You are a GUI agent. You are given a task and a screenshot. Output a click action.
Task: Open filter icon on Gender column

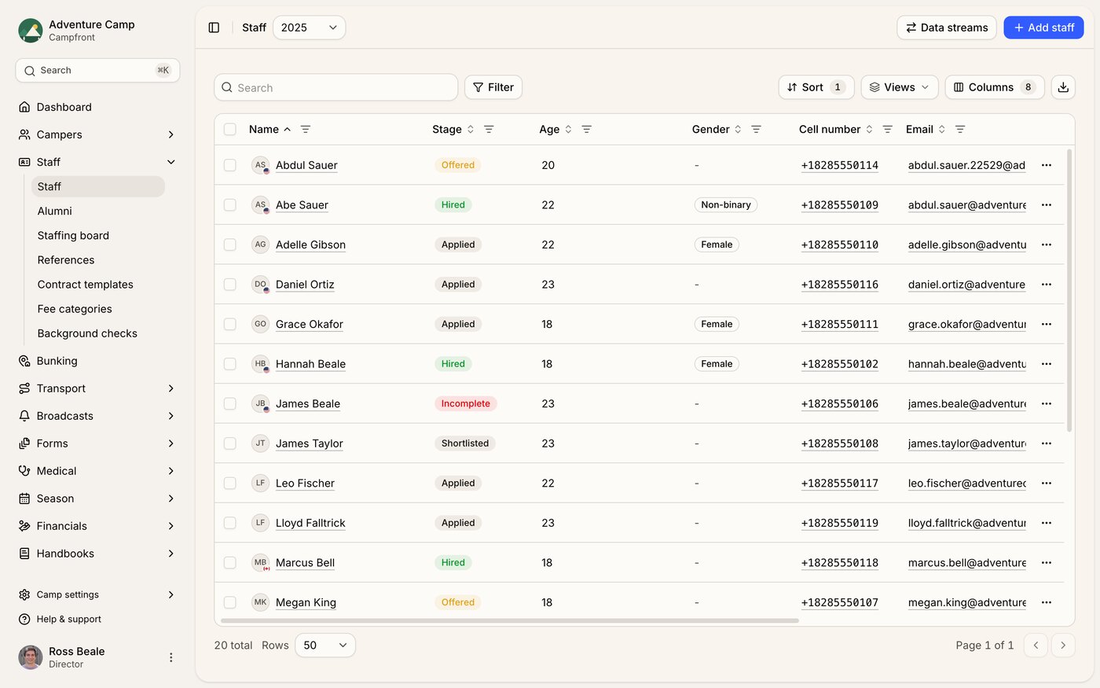point(756,129)
